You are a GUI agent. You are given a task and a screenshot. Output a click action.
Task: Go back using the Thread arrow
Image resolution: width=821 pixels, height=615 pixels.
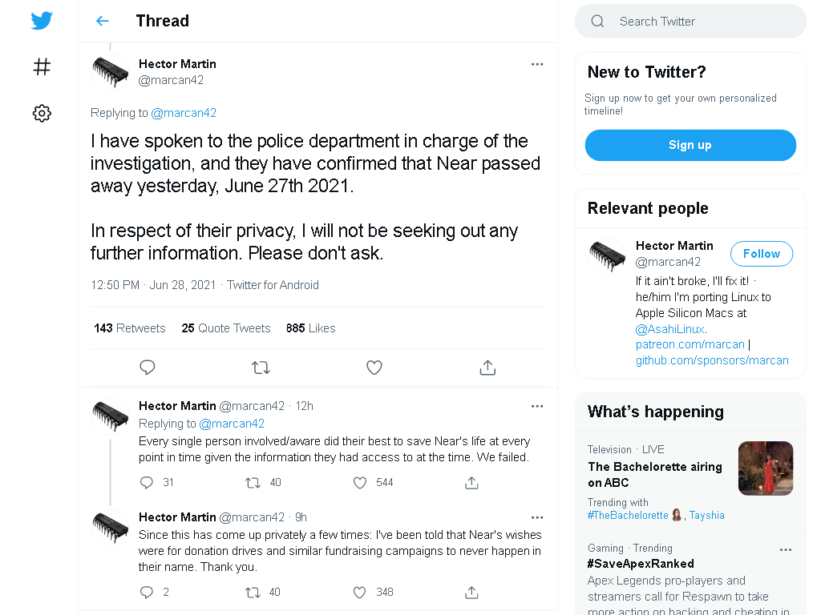[x=103, y=21]
